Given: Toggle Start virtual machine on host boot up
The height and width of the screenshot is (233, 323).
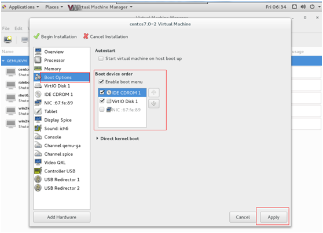Looking at the screenshot, I should (x=101, y=58).
